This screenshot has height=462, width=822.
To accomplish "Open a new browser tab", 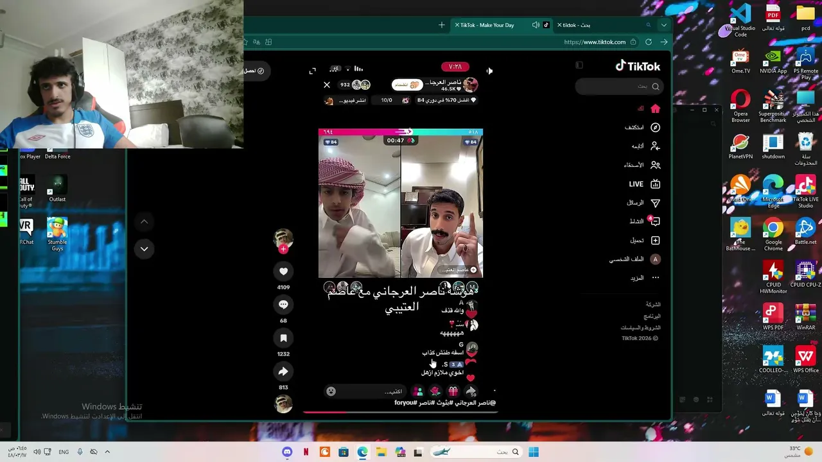I will [x=441, y=25].
